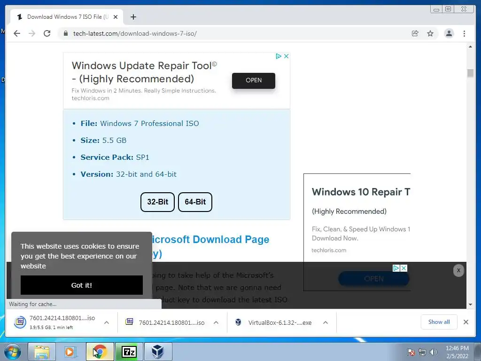Image resolution: width=481 pixels, height=361 pixels.
Task: Click the vertical scrollbar thumb
Action: pyautogui.click(x=470, y=73)
